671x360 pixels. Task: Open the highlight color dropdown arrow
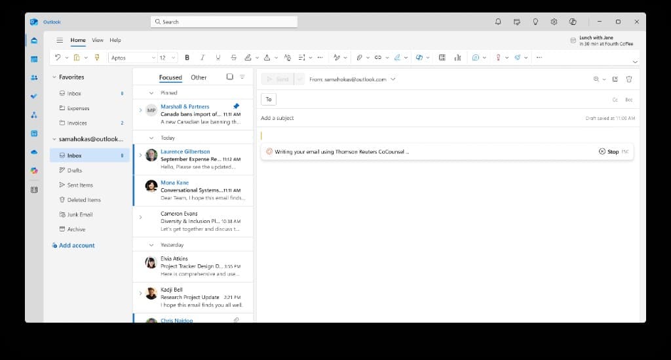pos(257,58)
